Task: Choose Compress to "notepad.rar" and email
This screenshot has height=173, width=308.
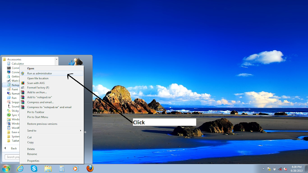Action: (x=49, y=107)
